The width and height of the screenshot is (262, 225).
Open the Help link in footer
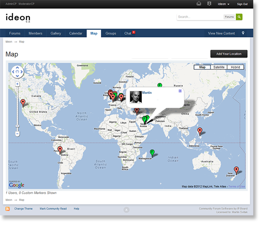(76, 209)
